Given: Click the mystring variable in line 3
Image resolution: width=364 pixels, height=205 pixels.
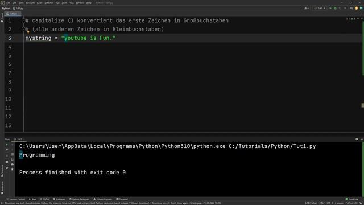Looking at the screenshot, I should [38, 38].
